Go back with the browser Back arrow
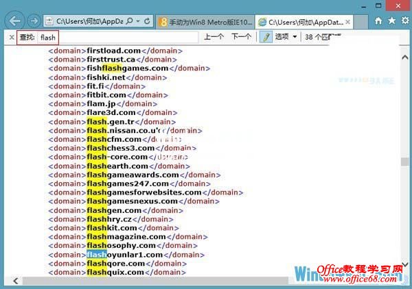The width and height of the screenshot is (412, 289). click(14, 21)
